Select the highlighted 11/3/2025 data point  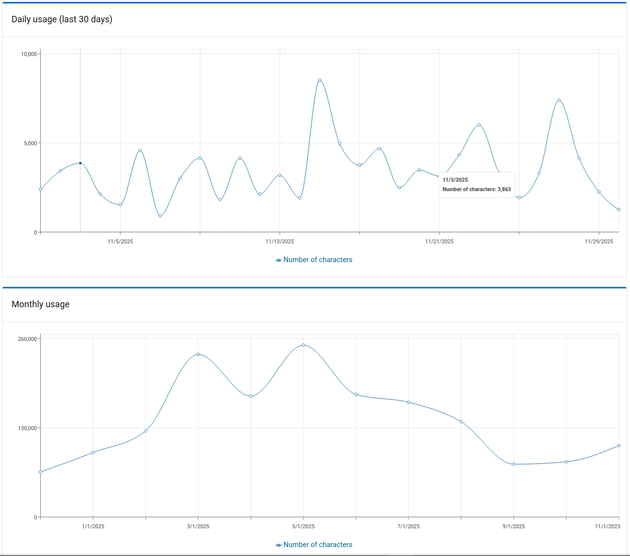tap(80, 163)
